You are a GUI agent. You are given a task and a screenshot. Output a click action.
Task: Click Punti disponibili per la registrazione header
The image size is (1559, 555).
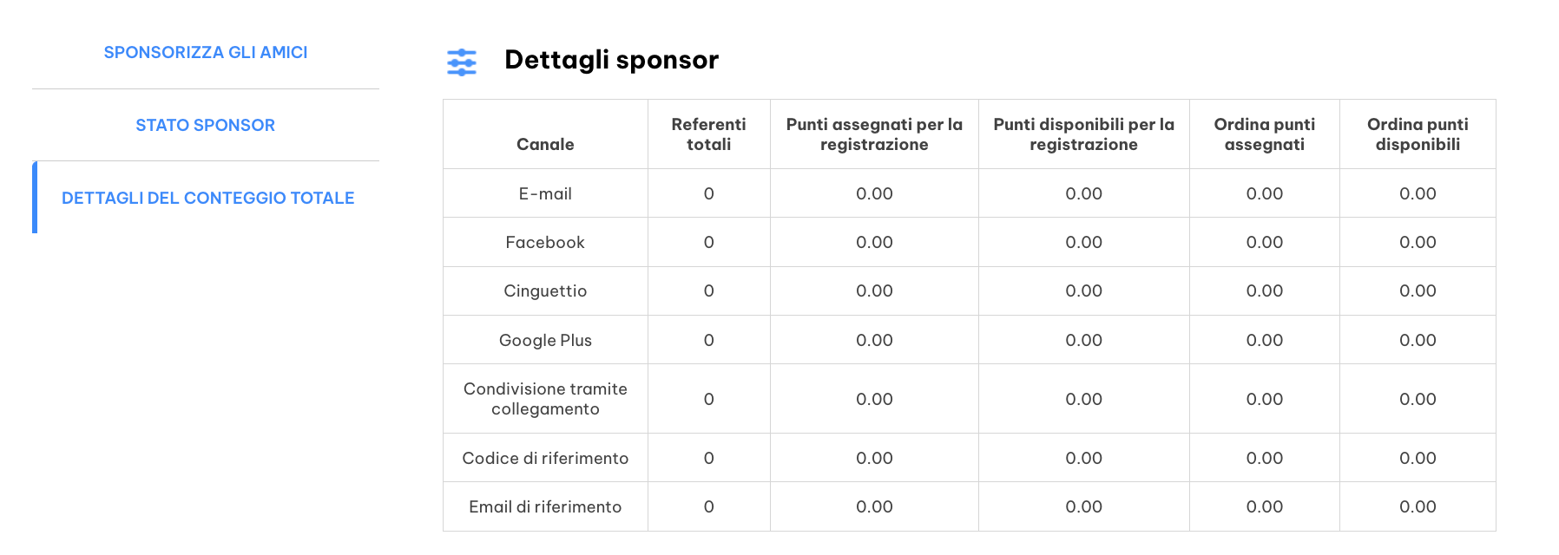[x=1084, y=134]
